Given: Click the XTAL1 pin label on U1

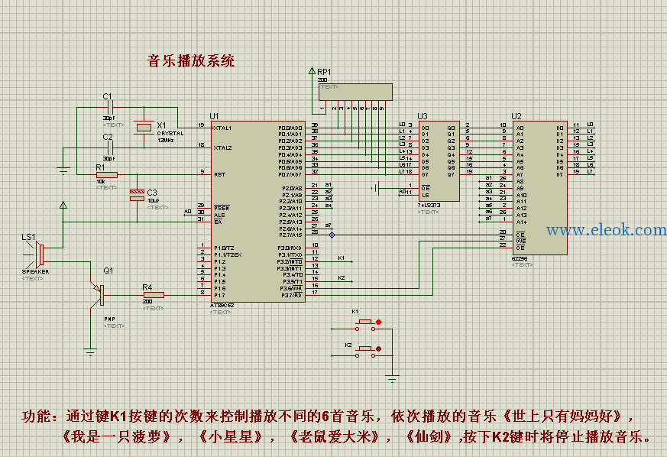Looking at the screenshot, I should tap(222, 128).
